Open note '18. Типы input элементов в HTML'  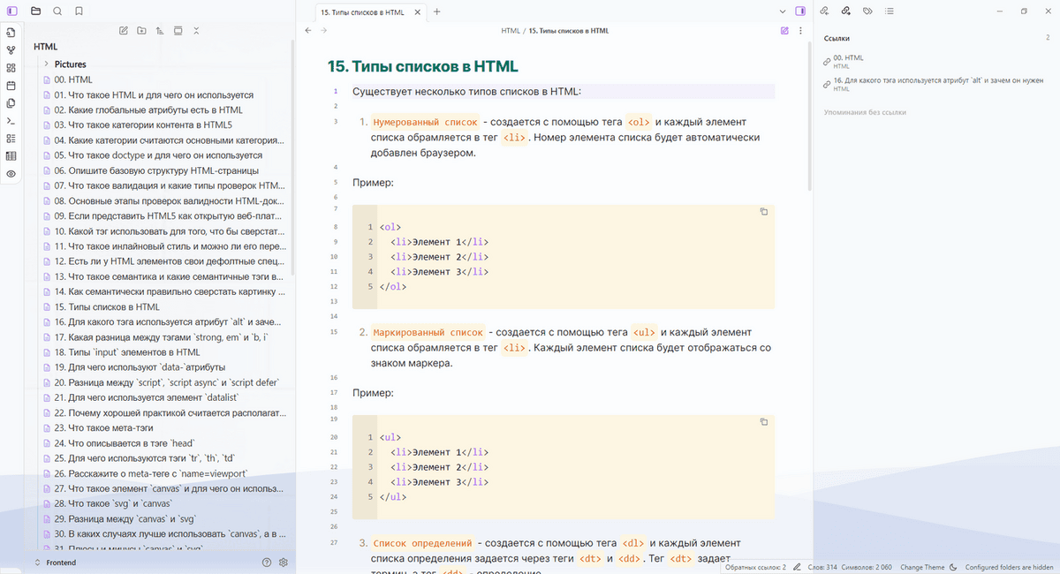coord(127,352)
